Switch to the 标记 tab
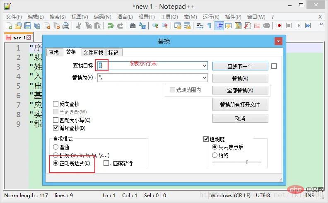This screenshot has width=328, height=203. pos(113,53)
